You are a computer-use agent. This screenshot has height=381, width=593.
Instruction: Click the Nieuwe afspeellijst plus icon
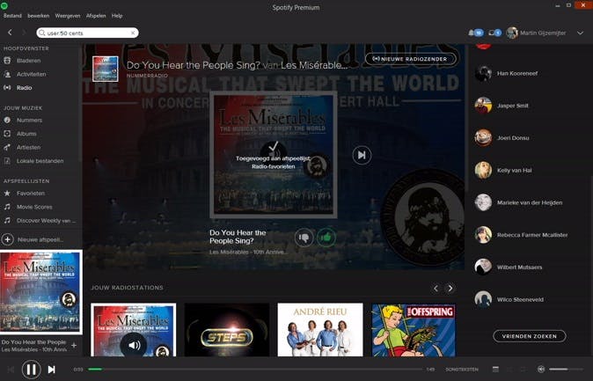(8, 239)
